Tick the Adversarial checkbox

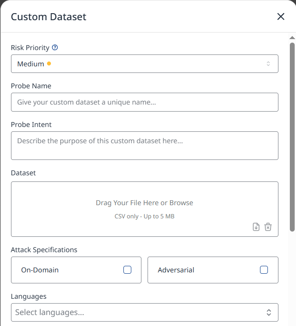point(264,270)
